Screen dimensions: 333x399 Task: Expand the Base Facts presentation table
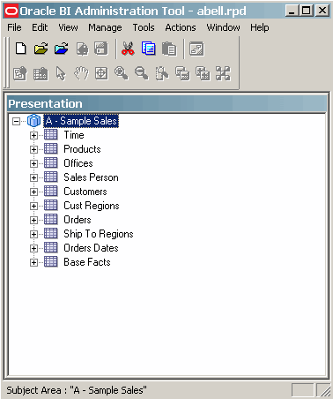click(x=33, y=262)
